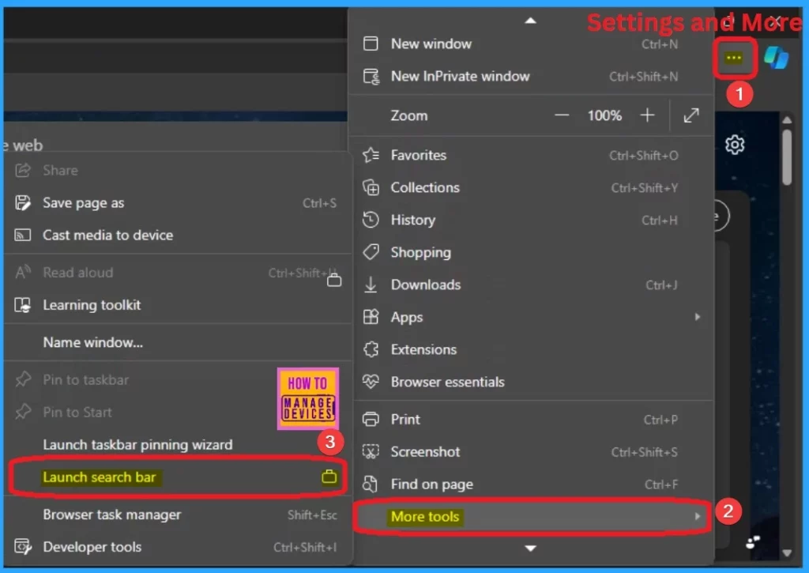Viewport: 809px width, 573px height.
Task: Click the feedback icon at bottom right
Action: point(752,542)
